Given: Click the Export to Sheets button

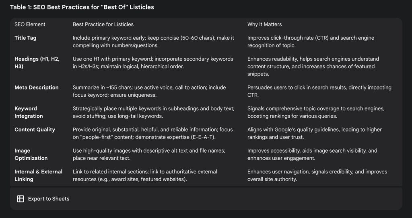Looking at the screenshot, I should 43,199.
